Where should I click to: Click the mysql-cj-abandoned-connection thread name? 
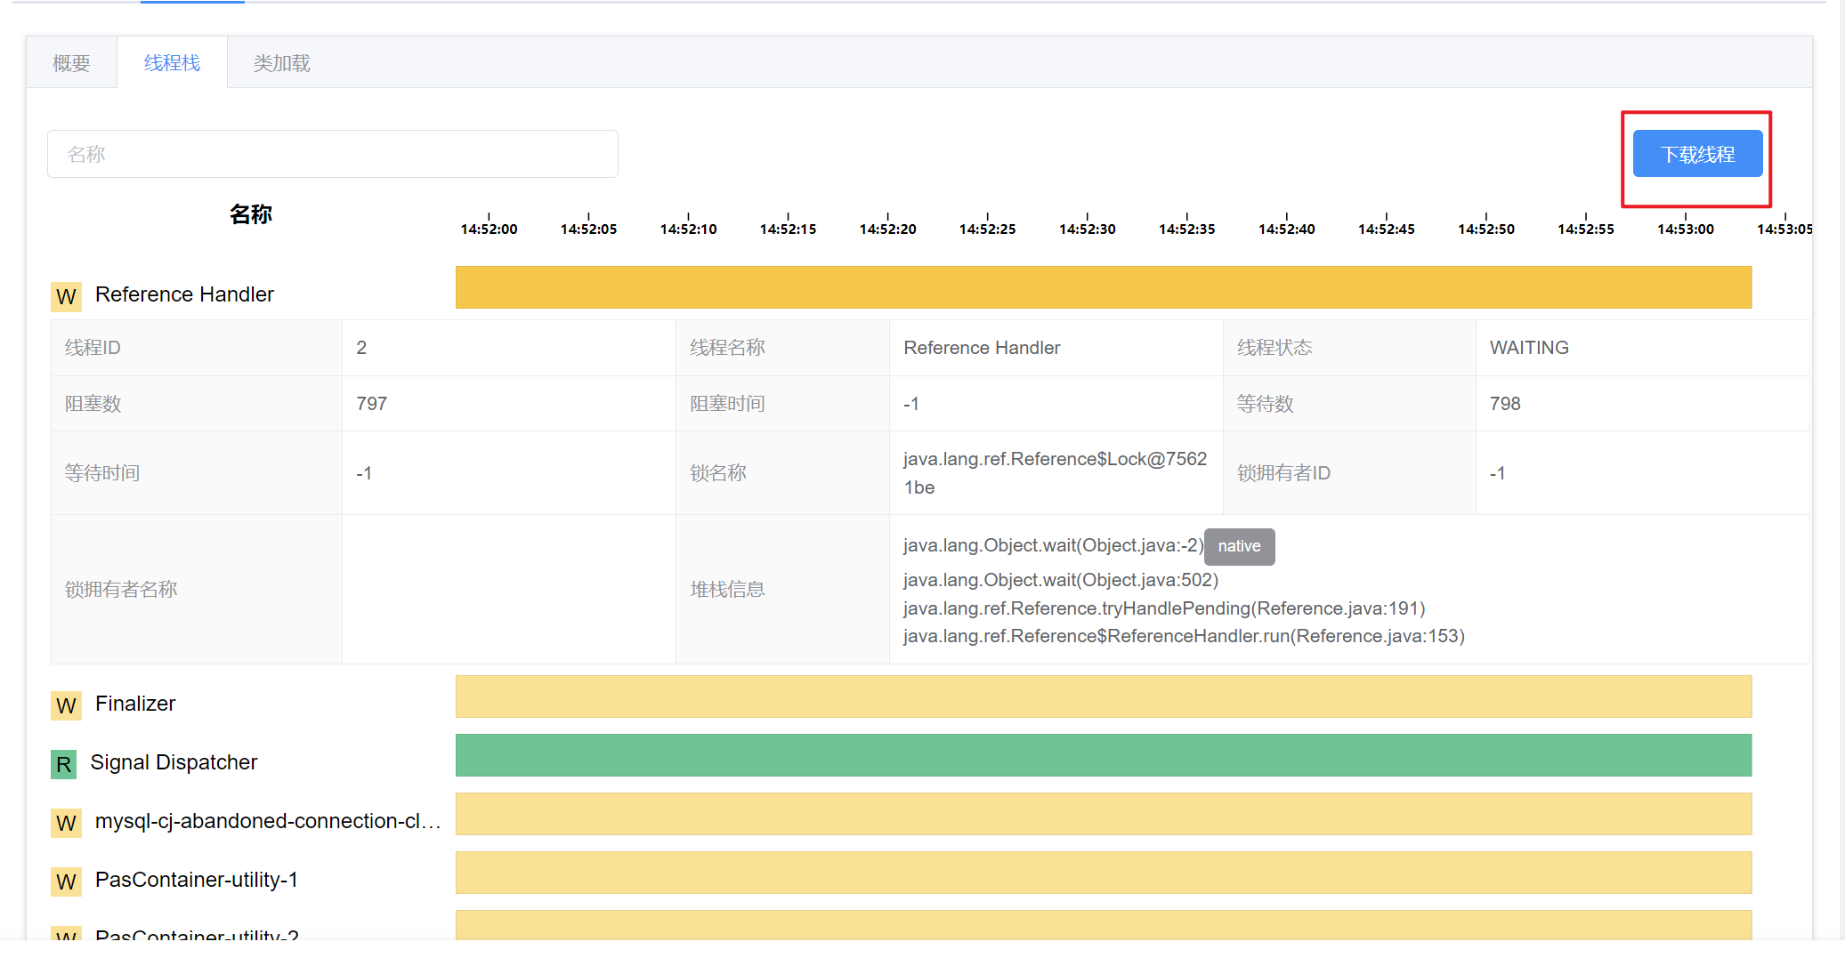268,821
